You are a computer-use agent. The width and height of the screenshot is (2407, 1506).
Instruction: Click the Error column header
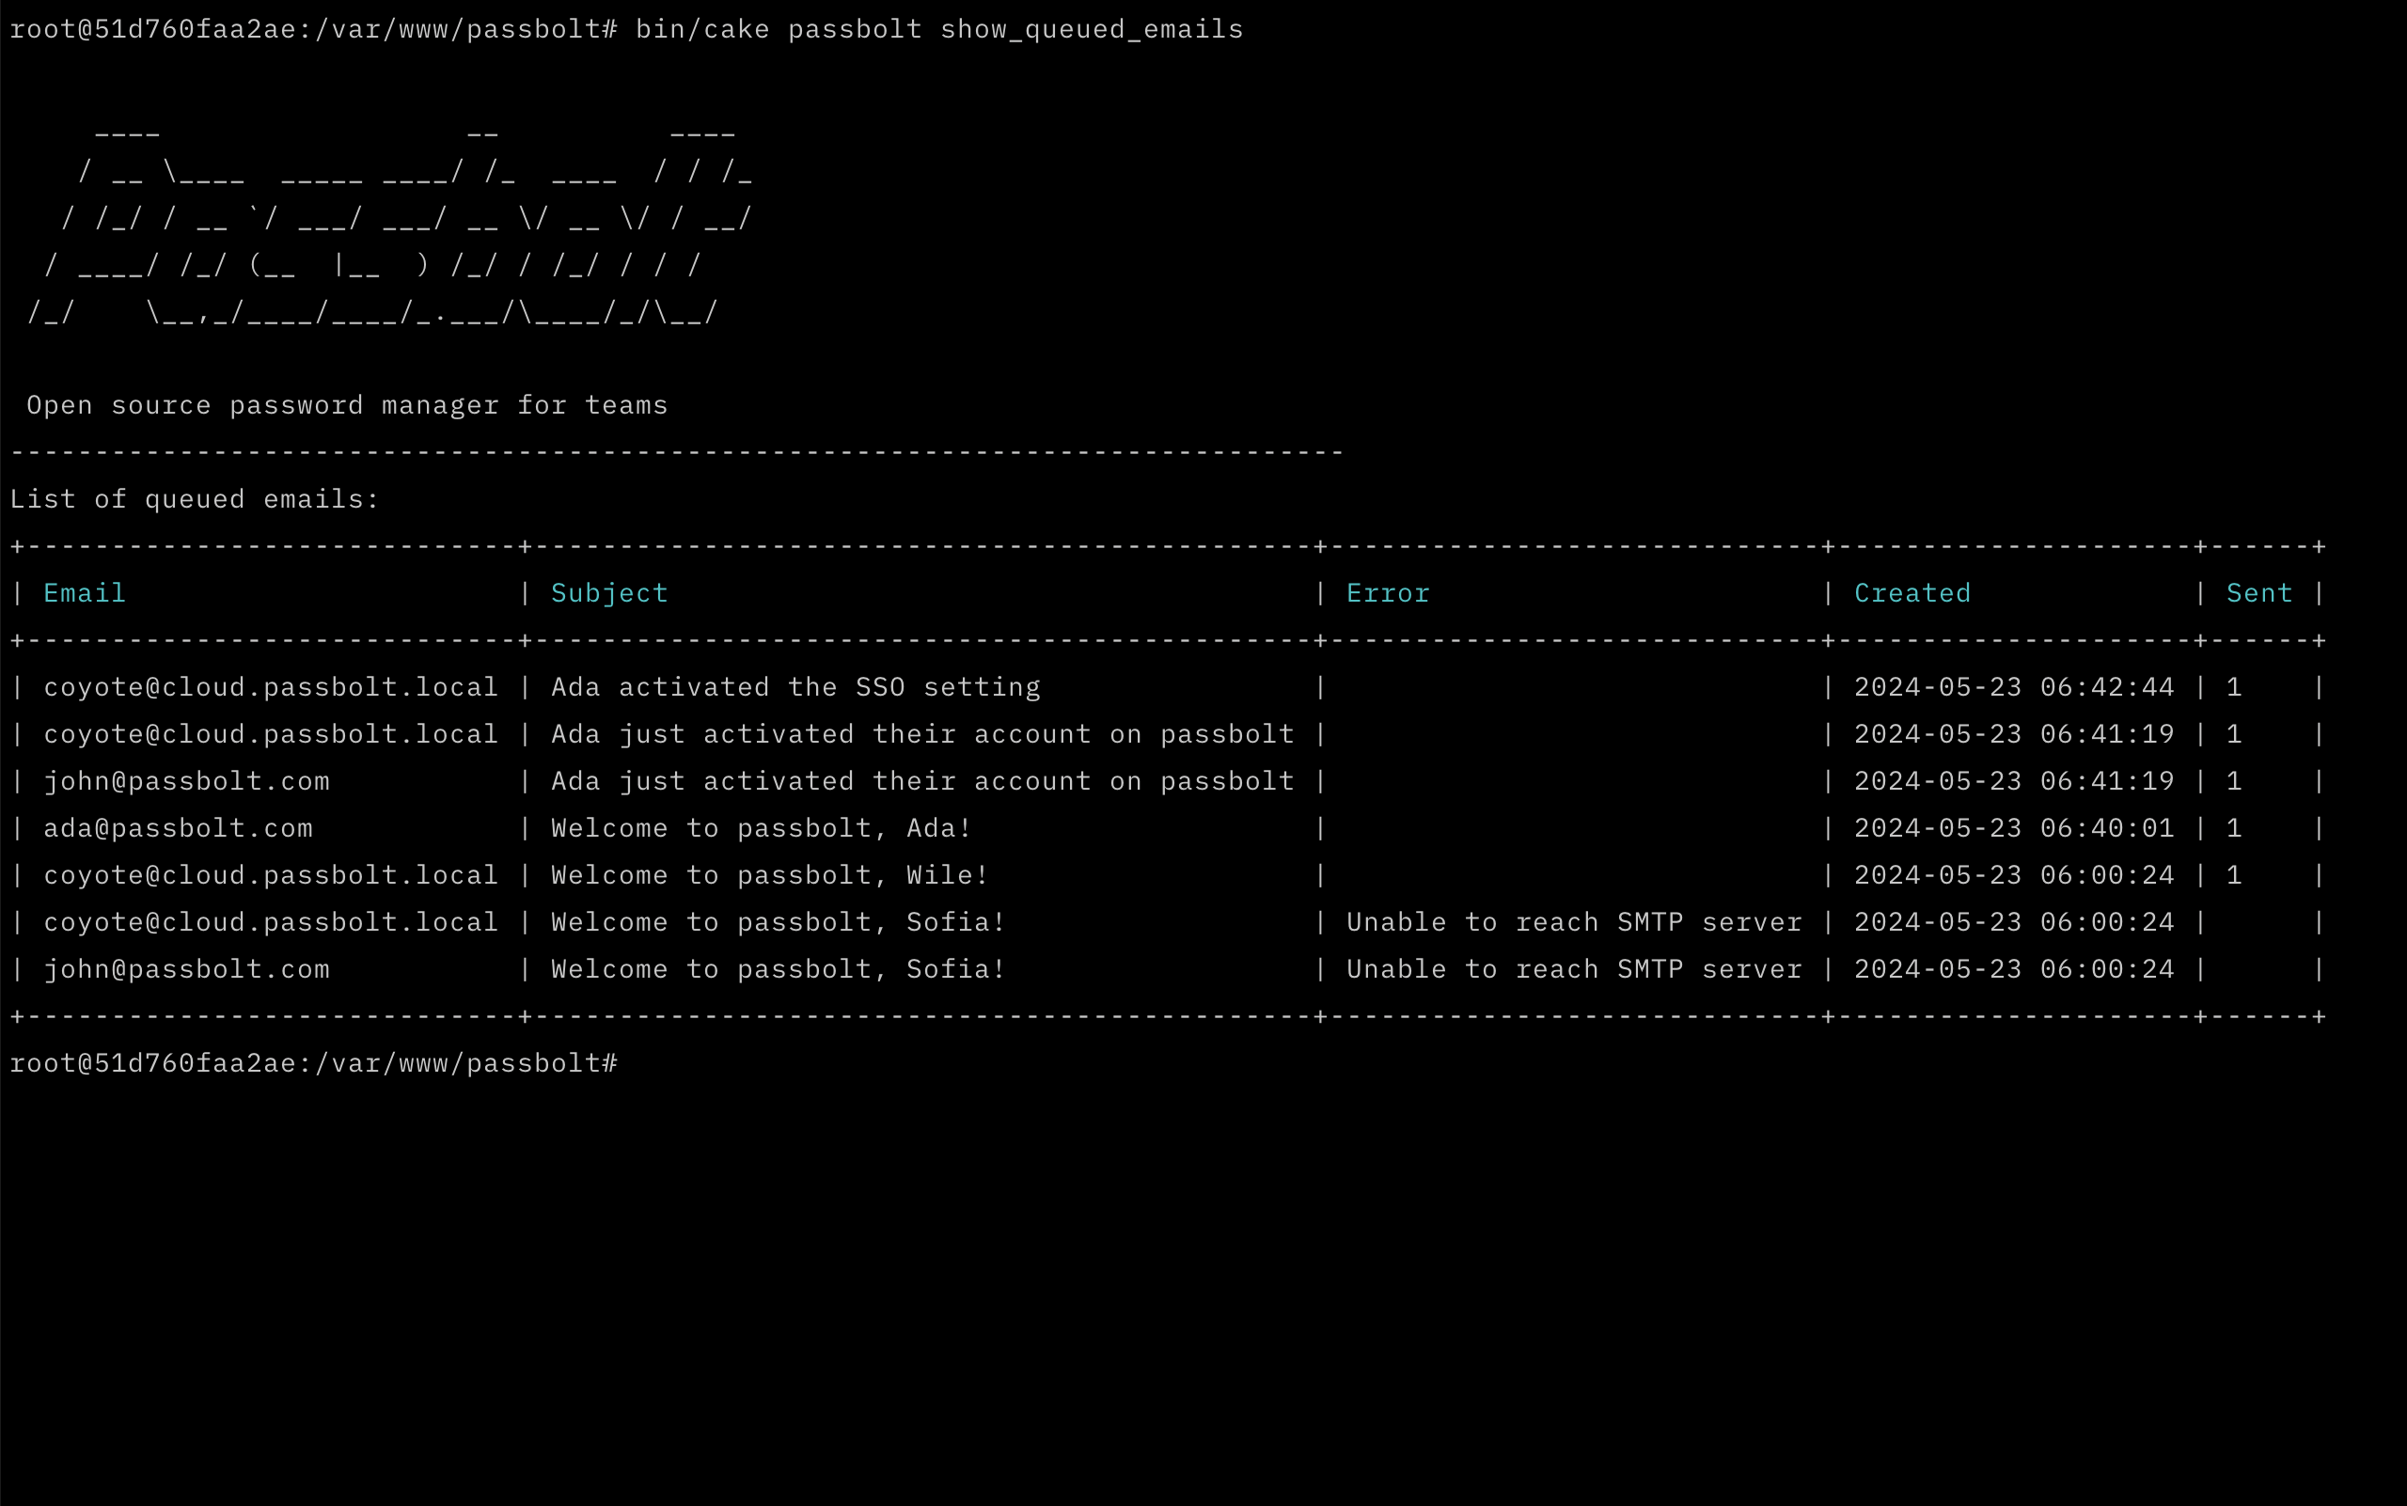(1387, 591)
